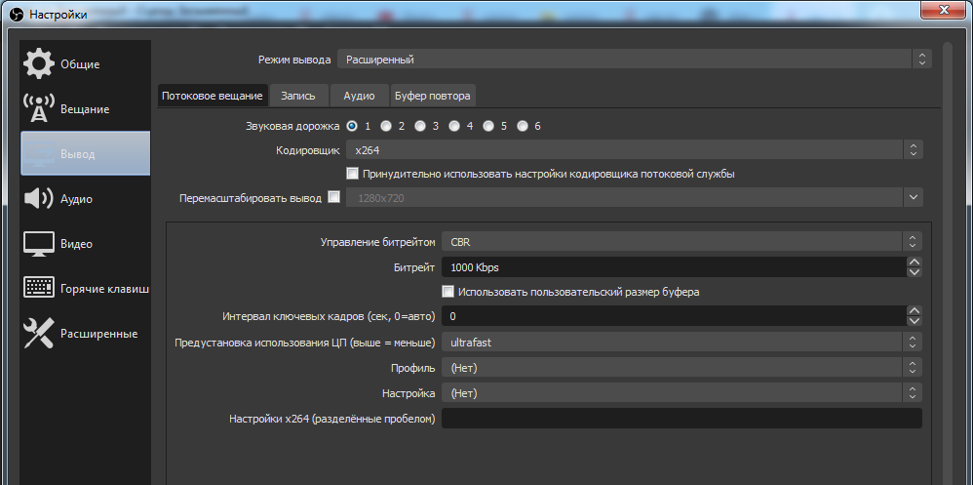Switch to the Запись tab
Viewport: 973px width, 485px height.
(298, 96)
